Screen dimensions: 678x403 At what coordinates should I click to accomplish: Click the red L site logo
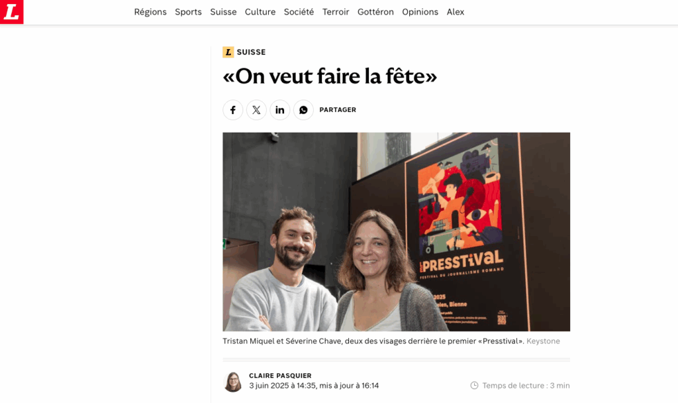[12, 12]
